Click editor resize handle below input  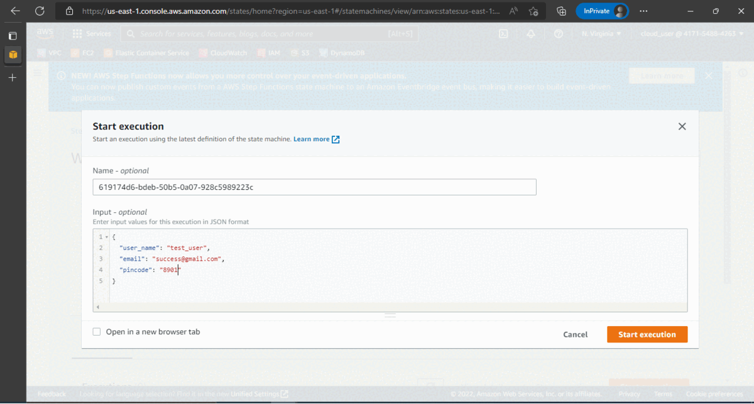pos(390,315)
